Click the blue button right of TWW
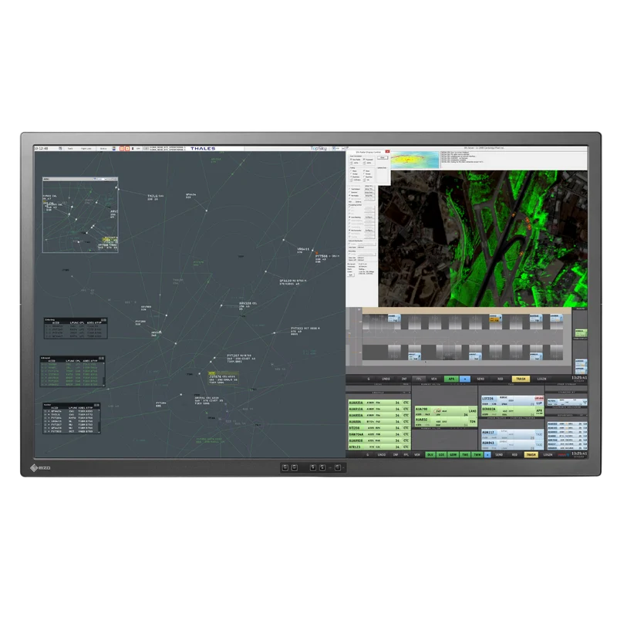 click(487, 454)
